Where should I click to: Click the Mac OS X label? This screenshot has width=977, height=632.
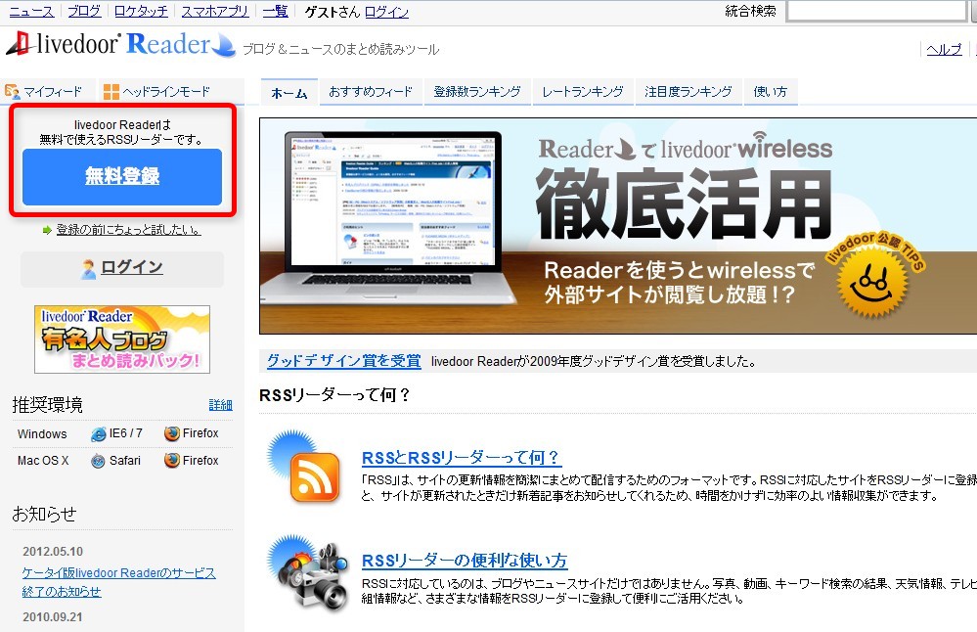click(x=43, y=461)
